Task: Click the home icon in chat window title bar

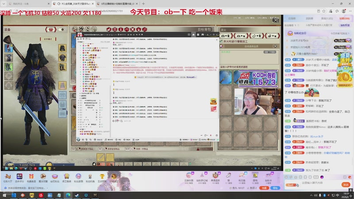Action: [193, 34]
